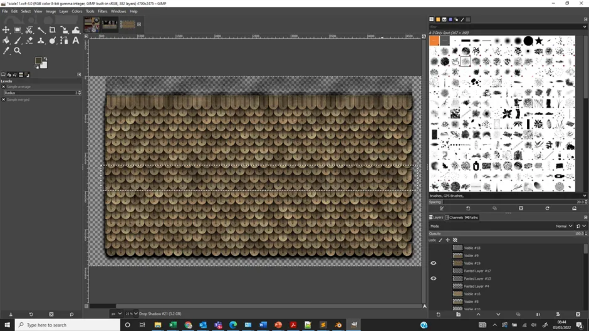
Task: Adjust the brush Spacing slider
Action: [x=507, y=202]
